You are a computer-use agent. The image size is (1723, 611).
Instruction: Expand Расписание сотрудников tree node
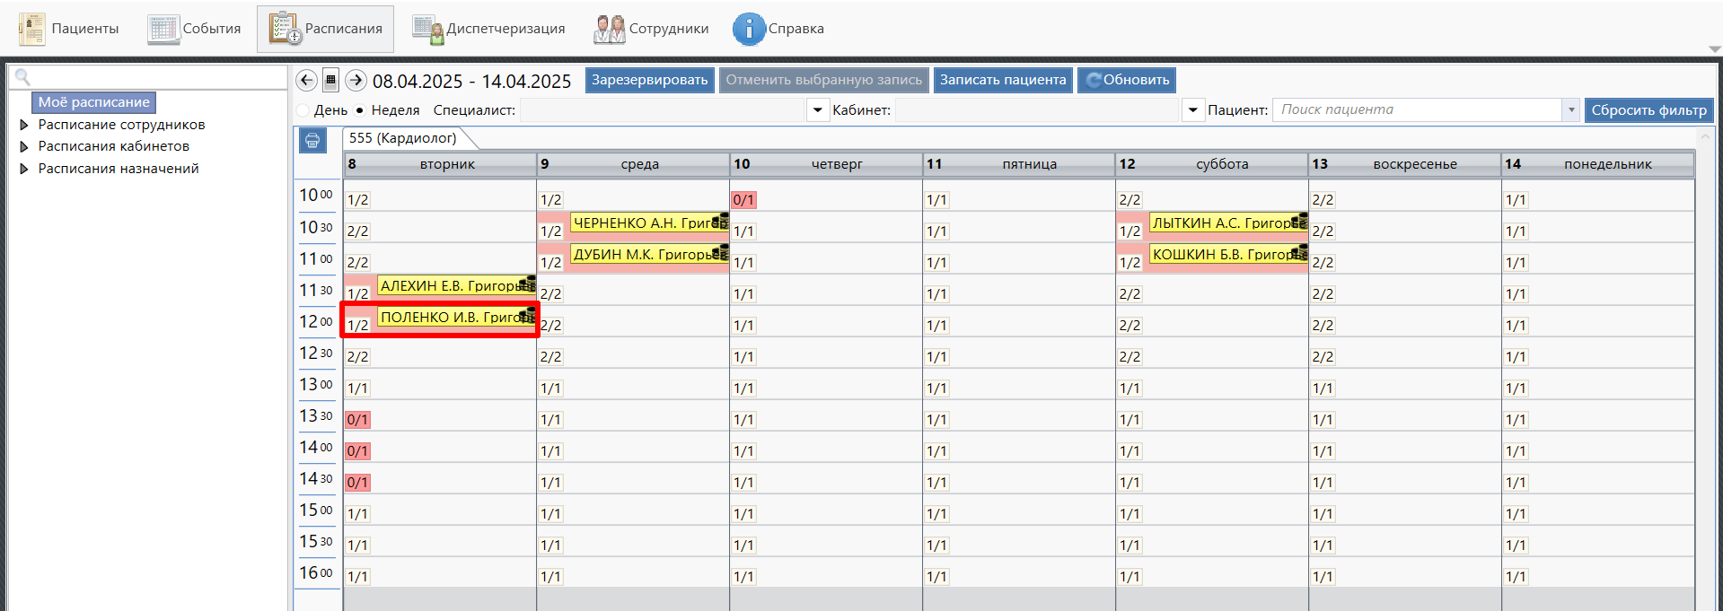point(24,125)
